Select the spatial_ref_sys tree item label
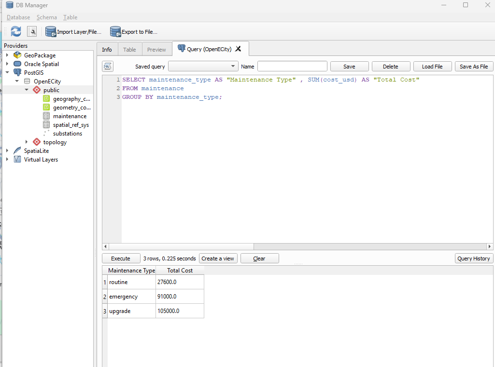495x367 pixels. click(71, 125)
